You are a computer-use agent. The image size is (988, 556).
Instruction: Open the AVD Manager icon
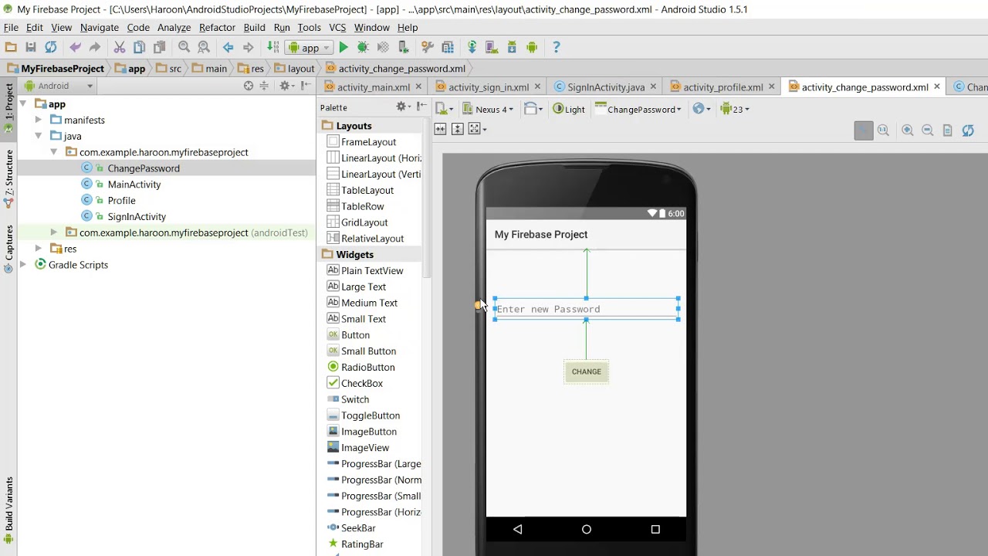pyautogui.click(x=492, y=47)
